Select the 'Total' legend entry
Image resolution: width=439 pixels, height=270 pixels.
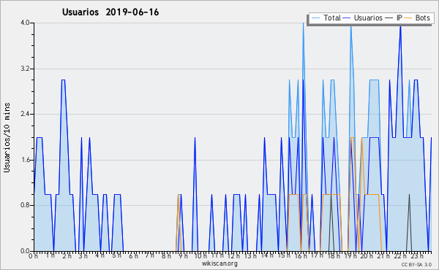click(331, 18)
